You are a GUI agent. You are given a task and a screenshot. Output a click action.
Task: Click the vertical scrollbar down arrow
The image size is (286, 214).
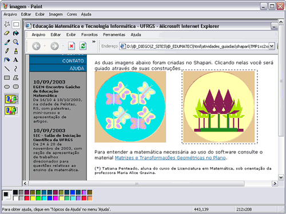281,177
